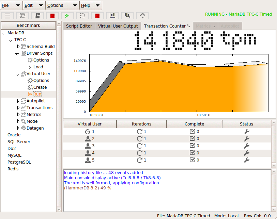Click the Datagen toolbar icon
Viewport: 277px width, 219px height.
(142, 16)
